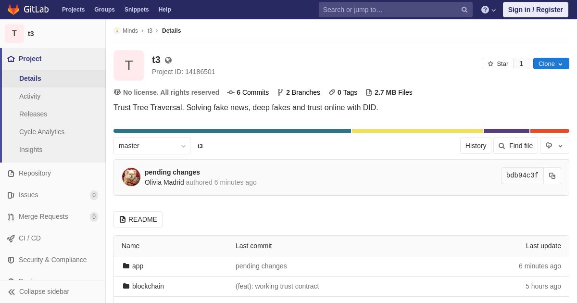Select Insights in the sidebar
The width and height of the screenshot is (577, 303).
[x=53, y=150]
